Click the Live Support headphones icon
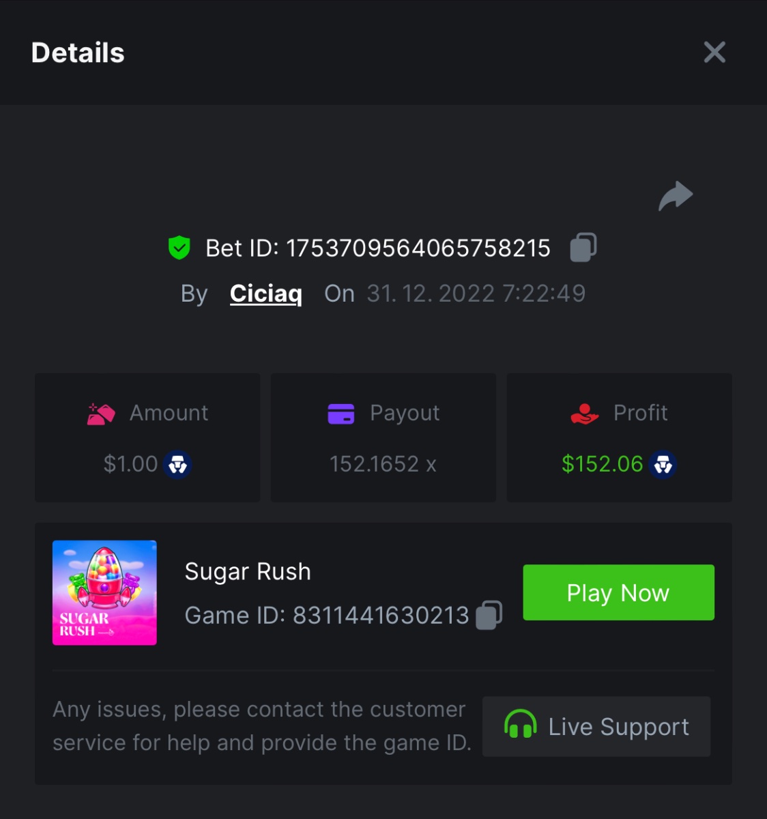 521,725
